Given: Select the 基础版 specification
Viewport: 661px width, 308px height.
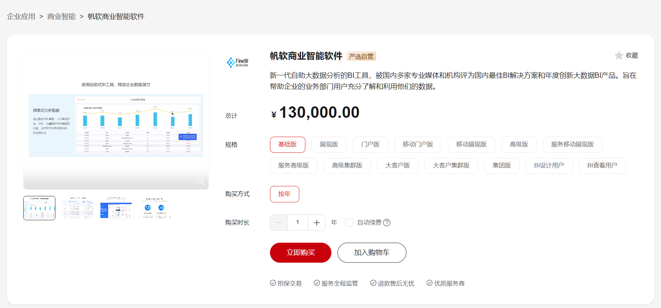Looking at the screenshot, I should point(287,145).
